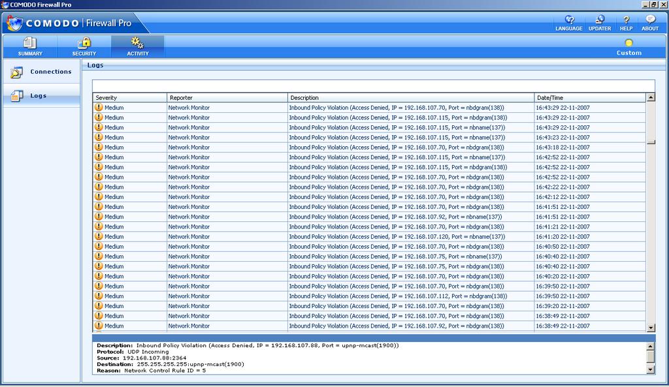Select Logs in the sidebar
The height and width of the screenshot is (387, 669).
tap(42, 95)
